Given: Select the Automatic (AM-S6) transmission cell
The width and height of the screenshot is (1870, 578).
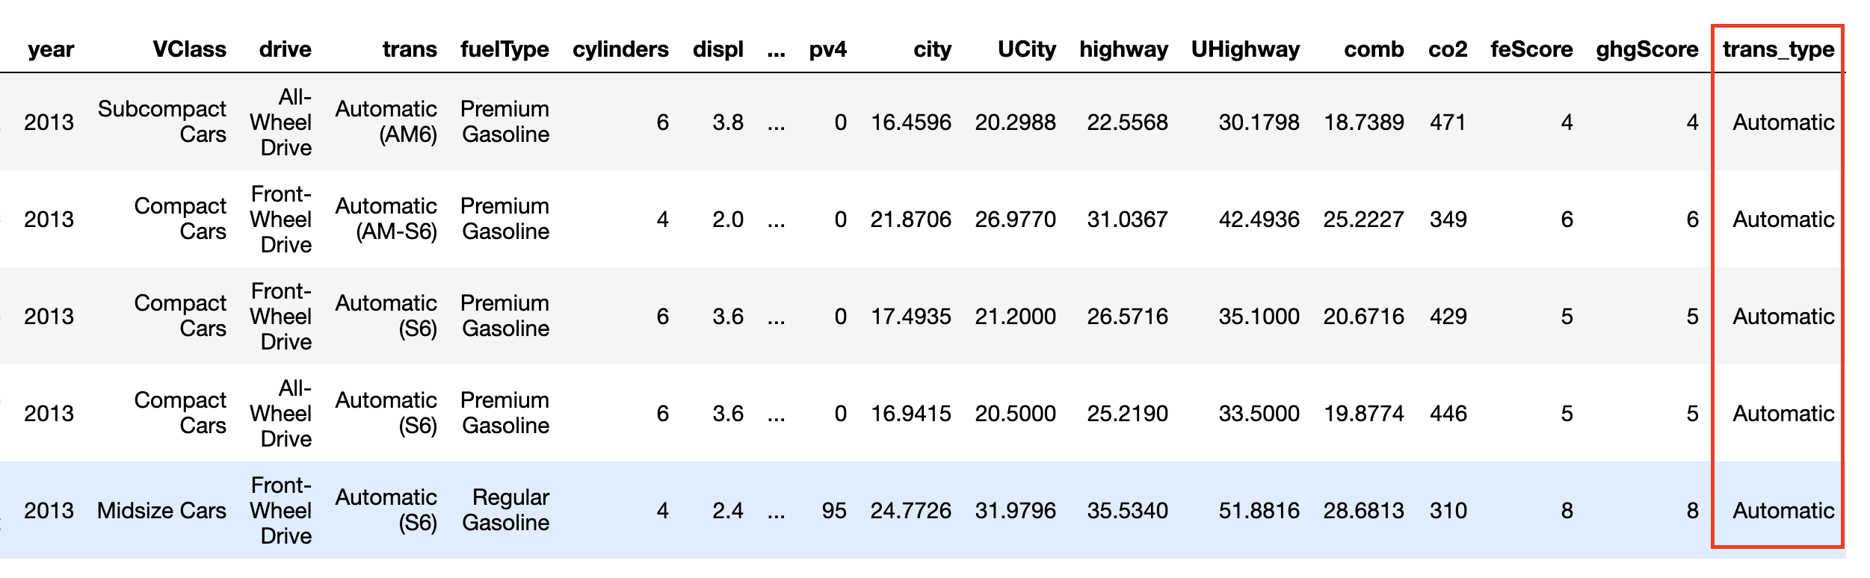Looking at the screenshot, I should point(386,219).
